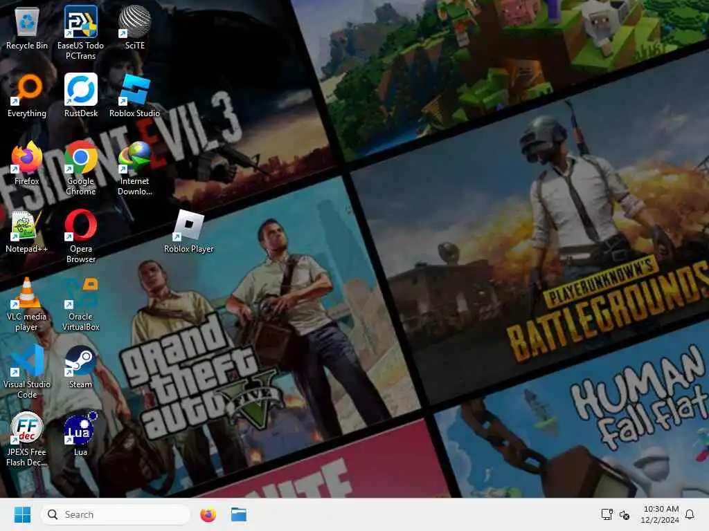Open File Explorer from the taskbar
Viewport: 709px width, 531px height.
point(239,514)
